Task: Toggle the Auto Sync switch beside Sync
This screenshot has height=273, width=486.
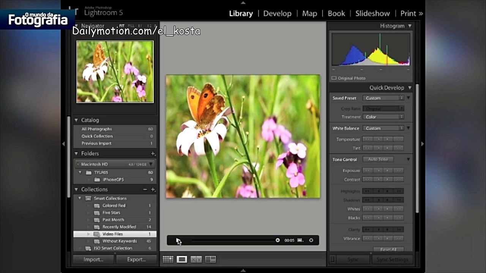Action: pyautogui.click(x=333, y=259)
